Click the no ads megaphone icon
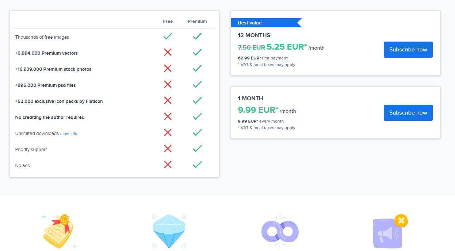Screen dimensions: 455x251 coord(390,231)
